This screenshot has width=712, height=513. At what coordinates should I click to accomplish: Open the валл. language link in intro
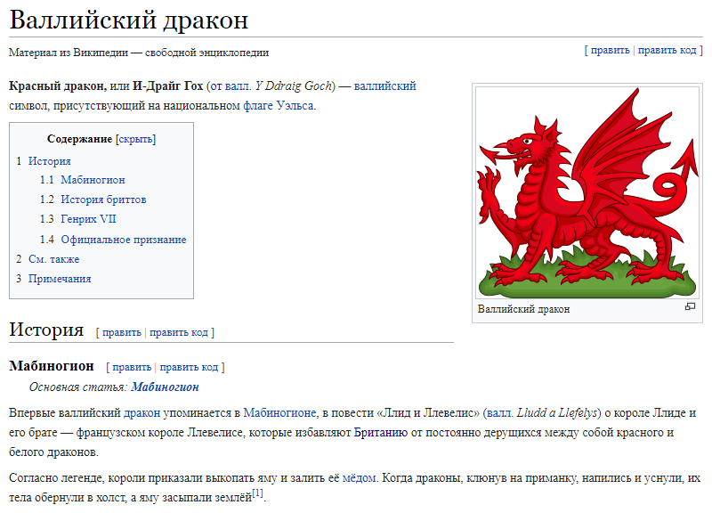pyautogui.click(x=239, y=85)
